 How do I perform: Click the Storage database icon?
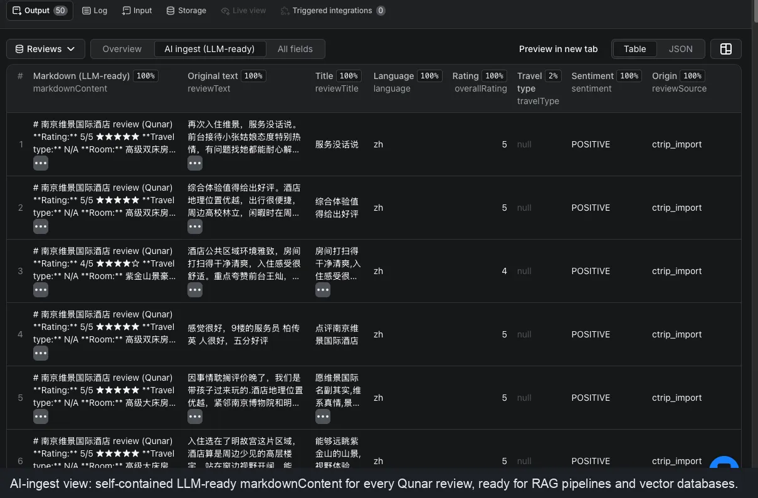171,11
